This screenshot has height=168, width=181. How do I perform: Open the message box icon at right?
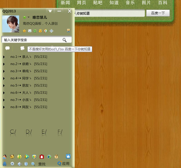coord(69,31)
